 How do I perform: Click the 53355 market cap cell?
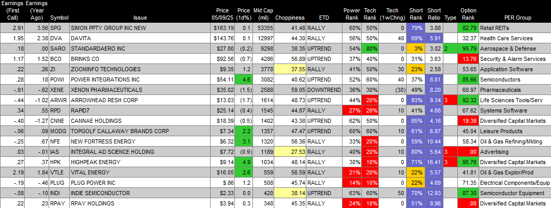263,27
